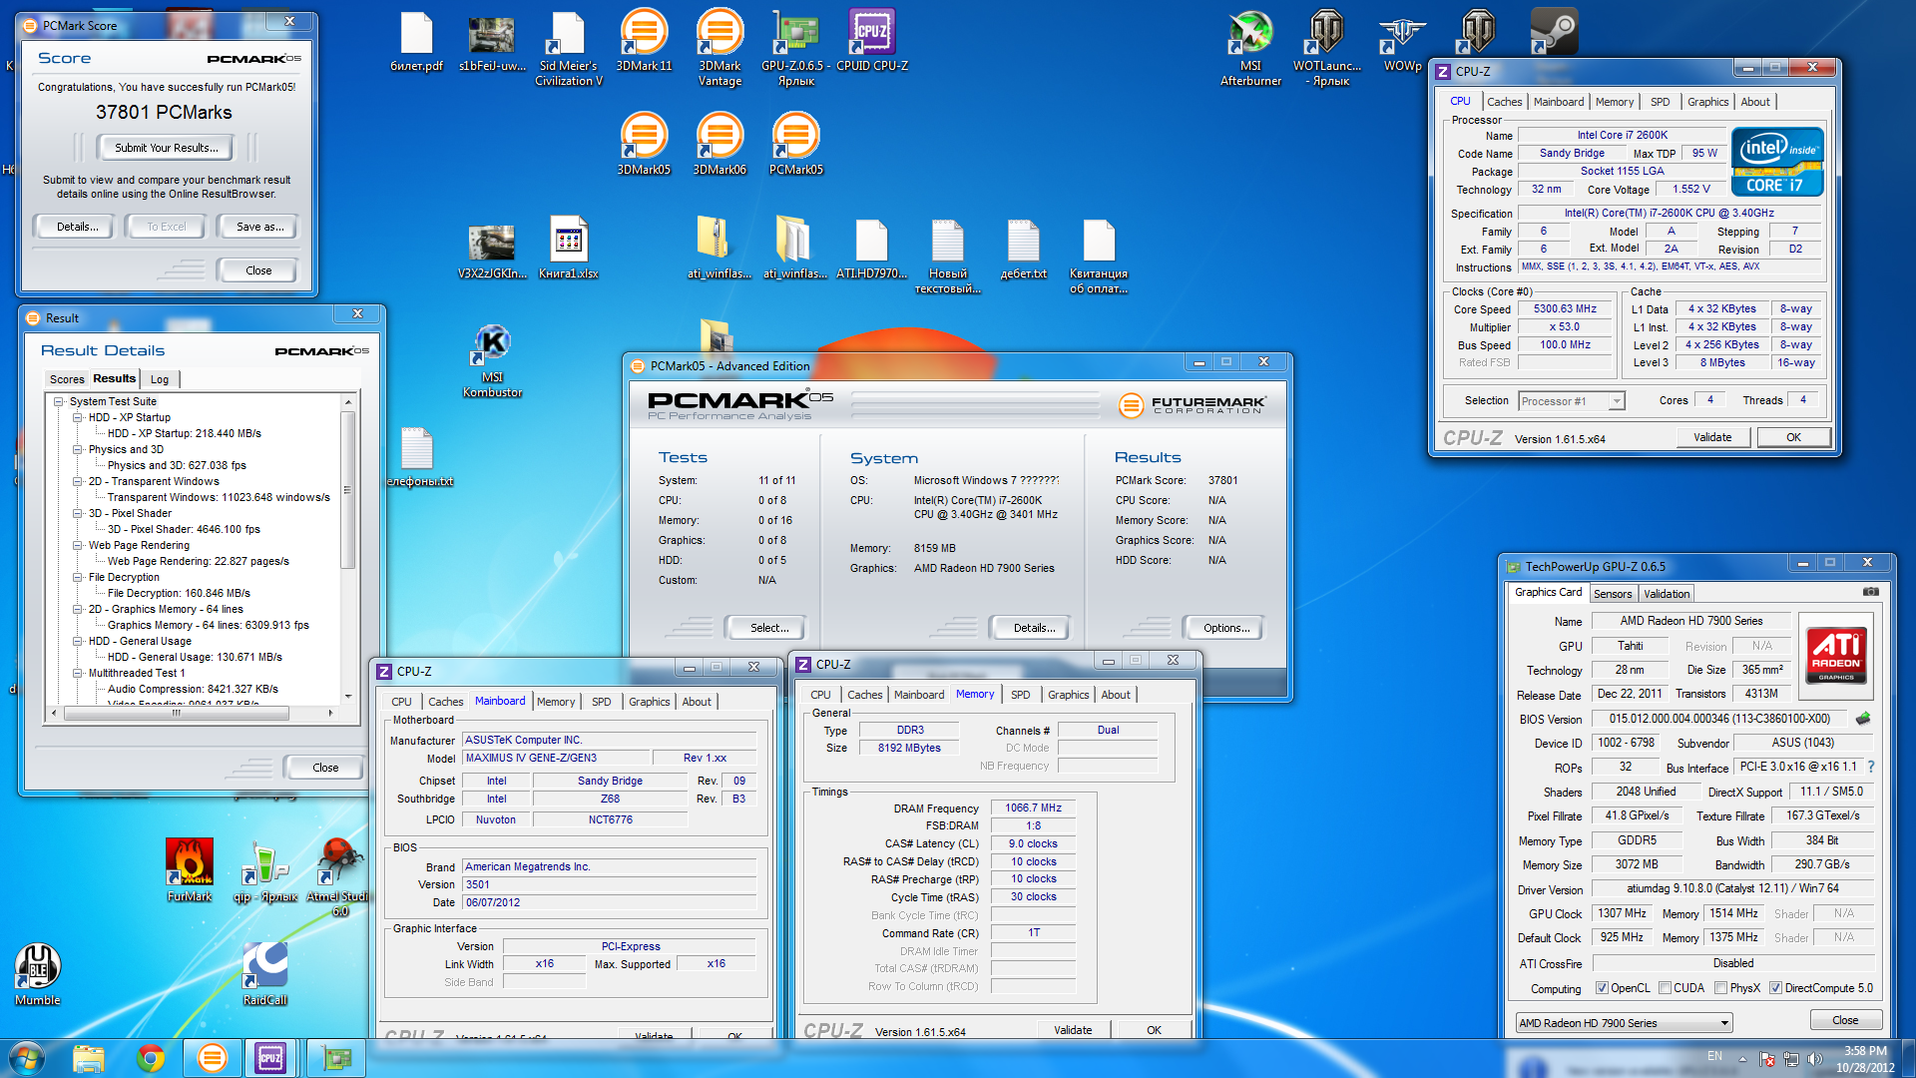The width and height of the screenshot is (1916, 1078).
Task: Open the Processor #1 selection dropdown in CPU-Z
Action: (x=1572, y=401)
